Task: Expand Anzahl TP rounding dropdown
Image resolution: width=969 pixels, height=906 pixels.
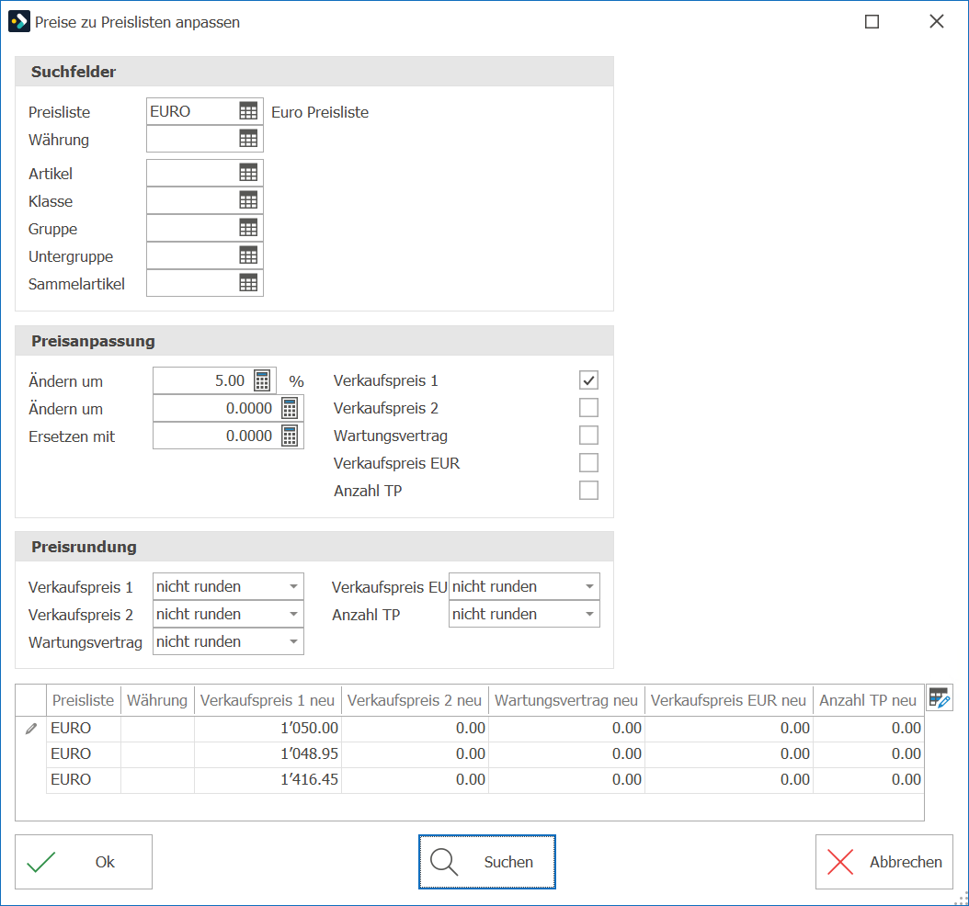Action: click(x=589, y=614)
